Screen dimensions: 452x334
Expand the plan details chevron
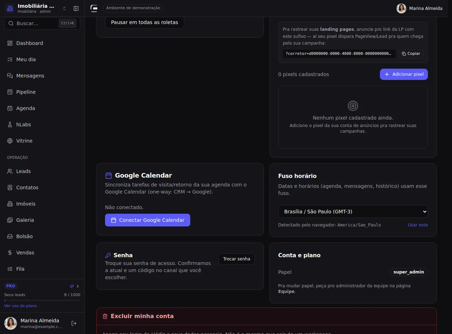[x=78, y=286]
